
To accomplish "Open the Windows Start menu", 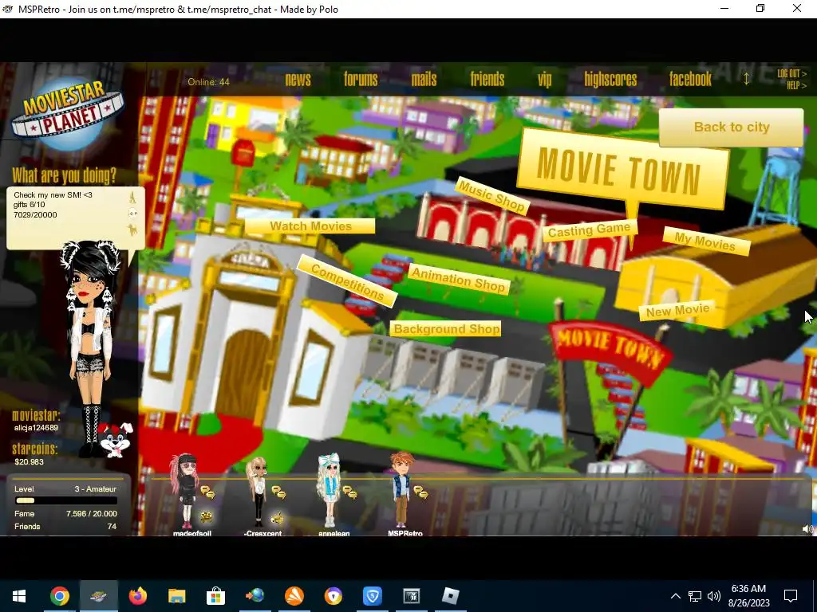I will click(19, 596).
